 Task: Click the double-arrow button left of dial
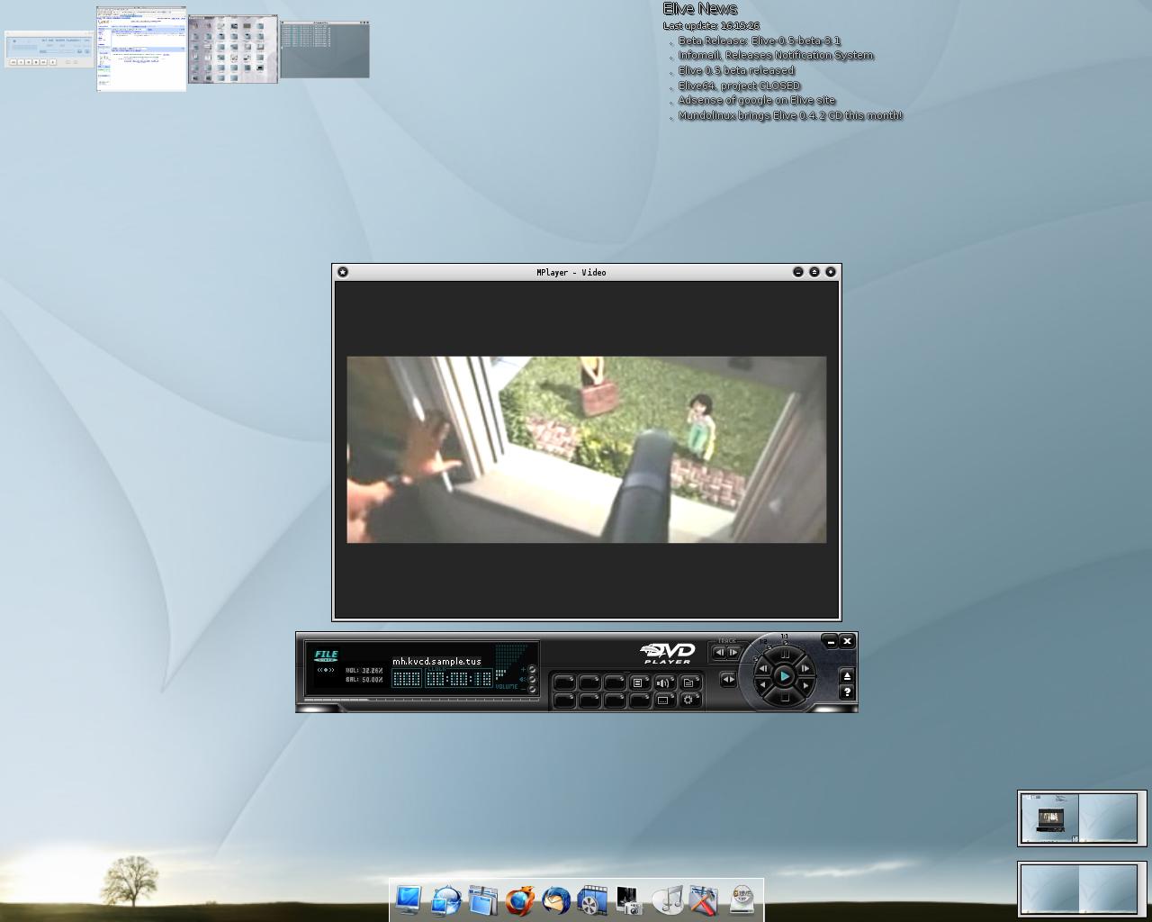728,679
